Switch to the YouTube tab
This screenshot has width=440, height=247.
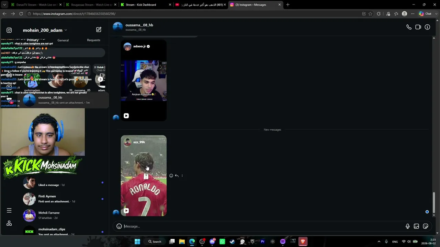coord(201,5)
